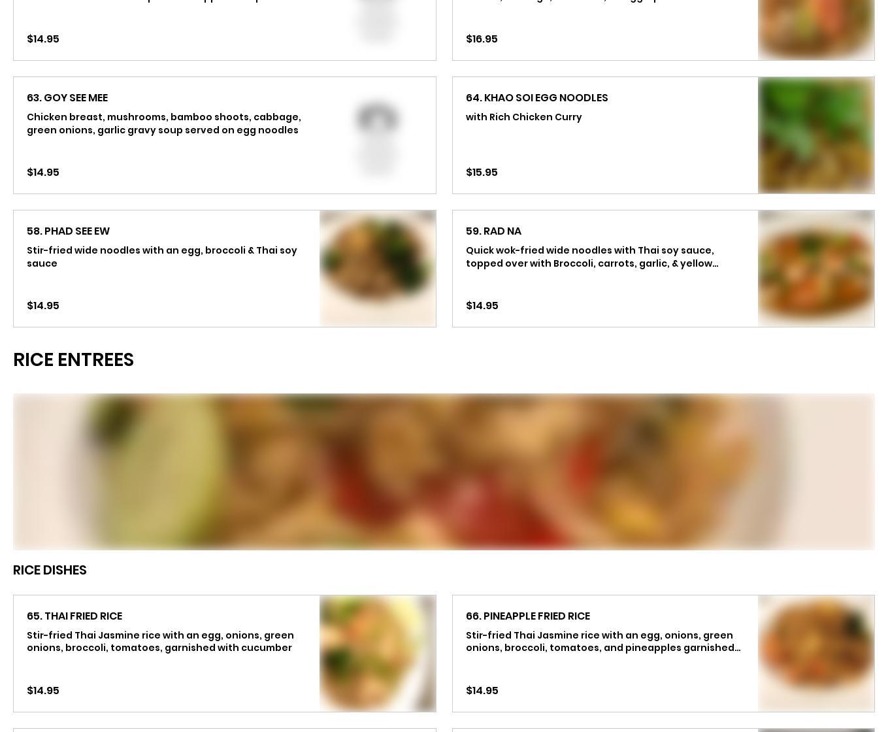Click the Rice Entrees banner image
Viewport: 888px width, 732px height.
tap(444, 472)
